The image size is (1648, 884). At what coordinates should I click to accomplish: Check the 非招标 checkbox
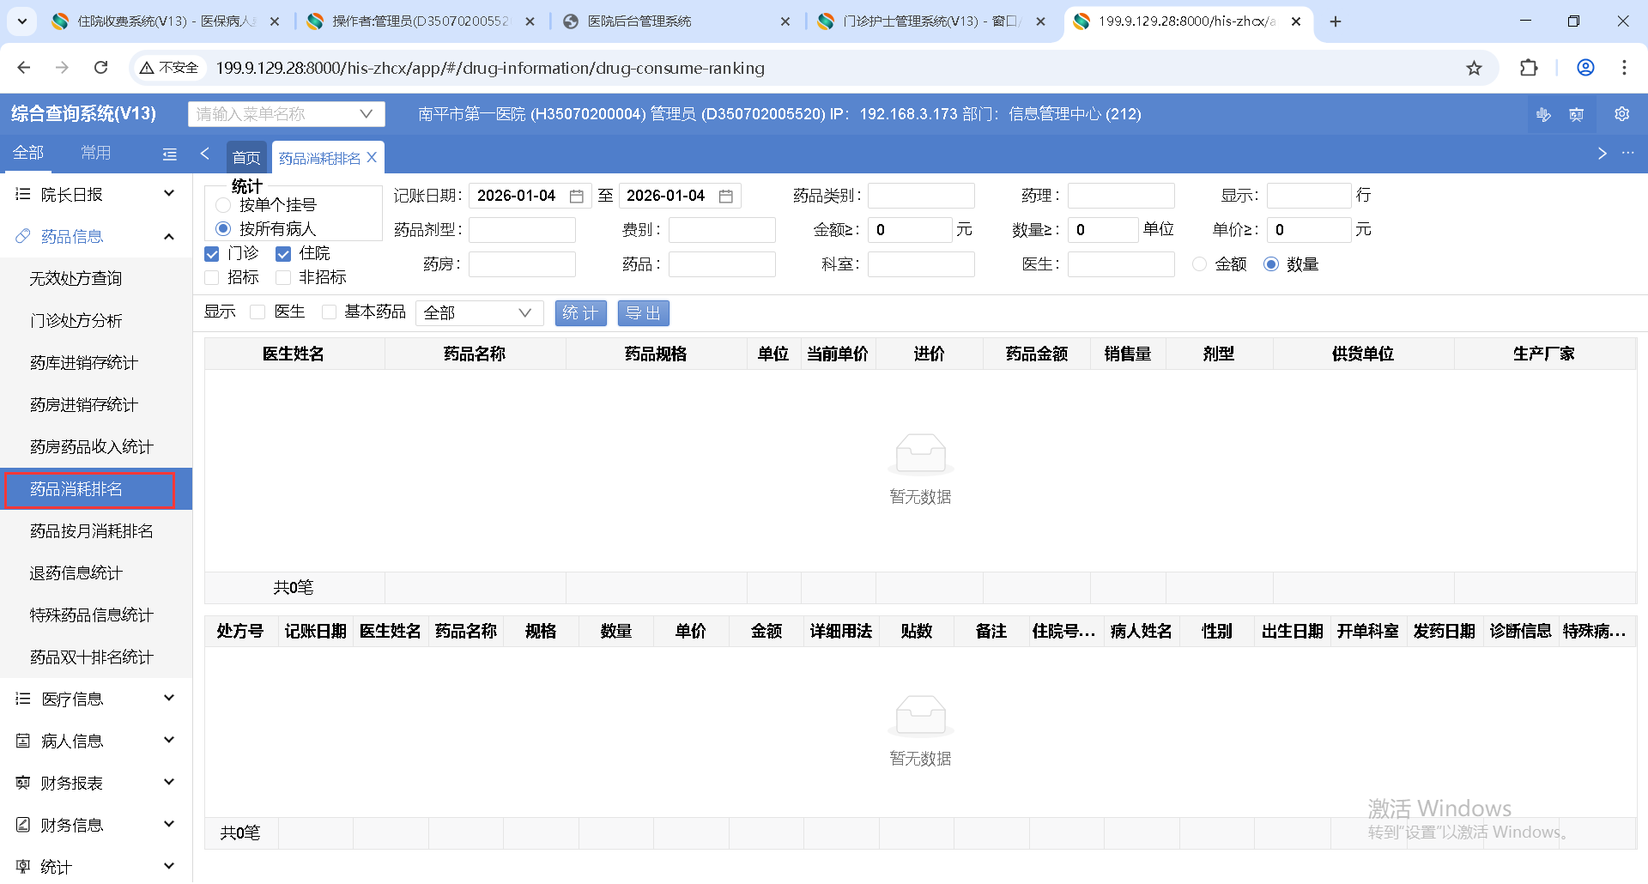(x=283, y=278)
